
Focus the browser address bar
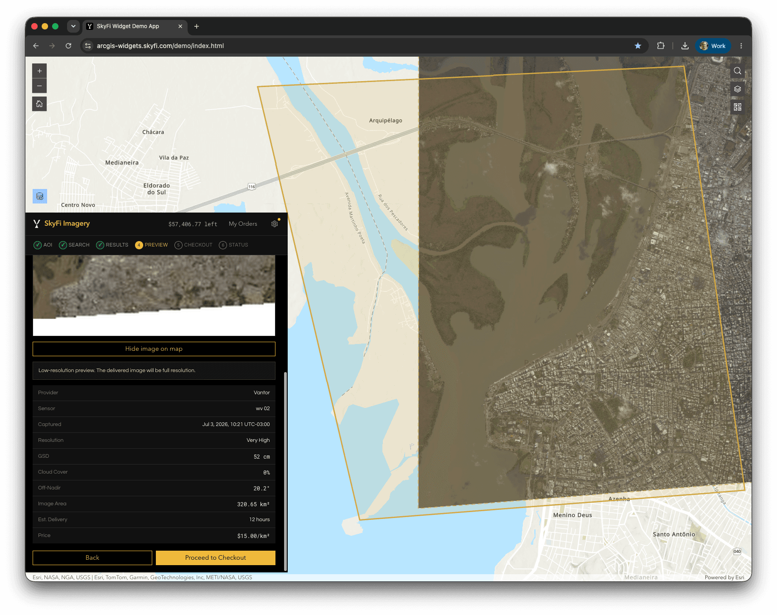[x=362, y=46]
